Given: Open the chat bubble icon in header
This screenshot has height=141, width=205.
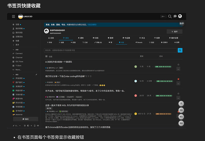Looking at the screenshot, I should pyautogui.click(x=175, y=16).
